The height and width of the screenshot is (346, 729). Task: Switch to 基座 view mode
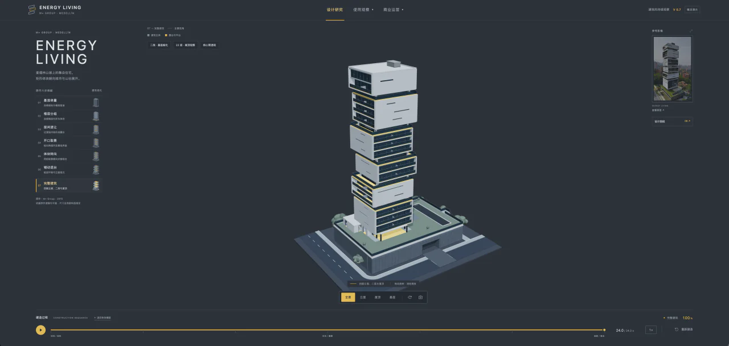pyautogui.click(x=392, y=297)
